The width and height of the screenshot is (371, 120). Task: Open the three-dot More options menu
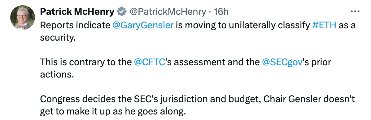355,11
